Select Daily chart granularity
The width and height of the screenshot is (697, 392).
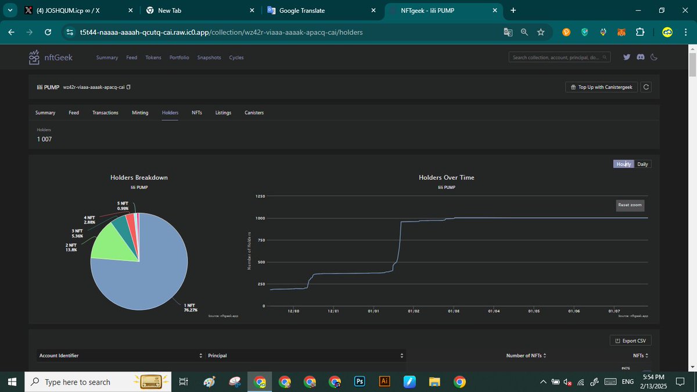642,164
